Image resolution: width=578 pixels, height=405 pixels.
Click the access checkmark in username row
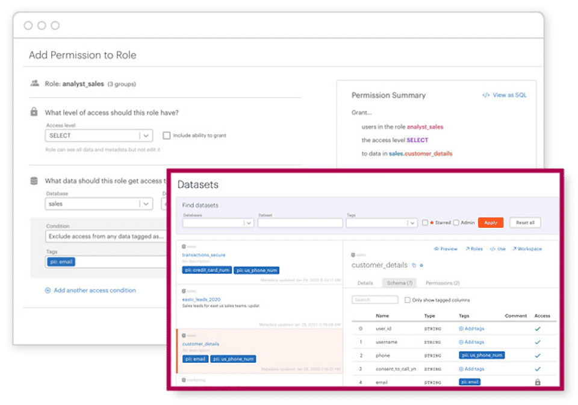[x=538, y=342]
